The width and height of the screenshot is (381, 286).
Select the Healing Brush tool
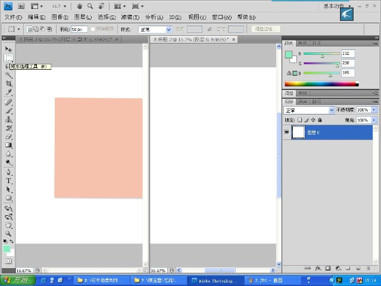(8, 102)
